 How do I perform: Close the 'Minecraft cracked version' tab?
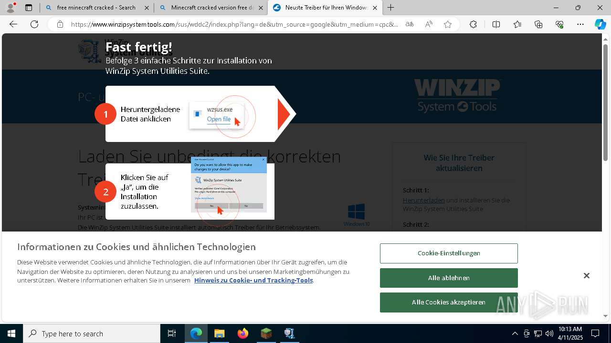coord(261,8)
